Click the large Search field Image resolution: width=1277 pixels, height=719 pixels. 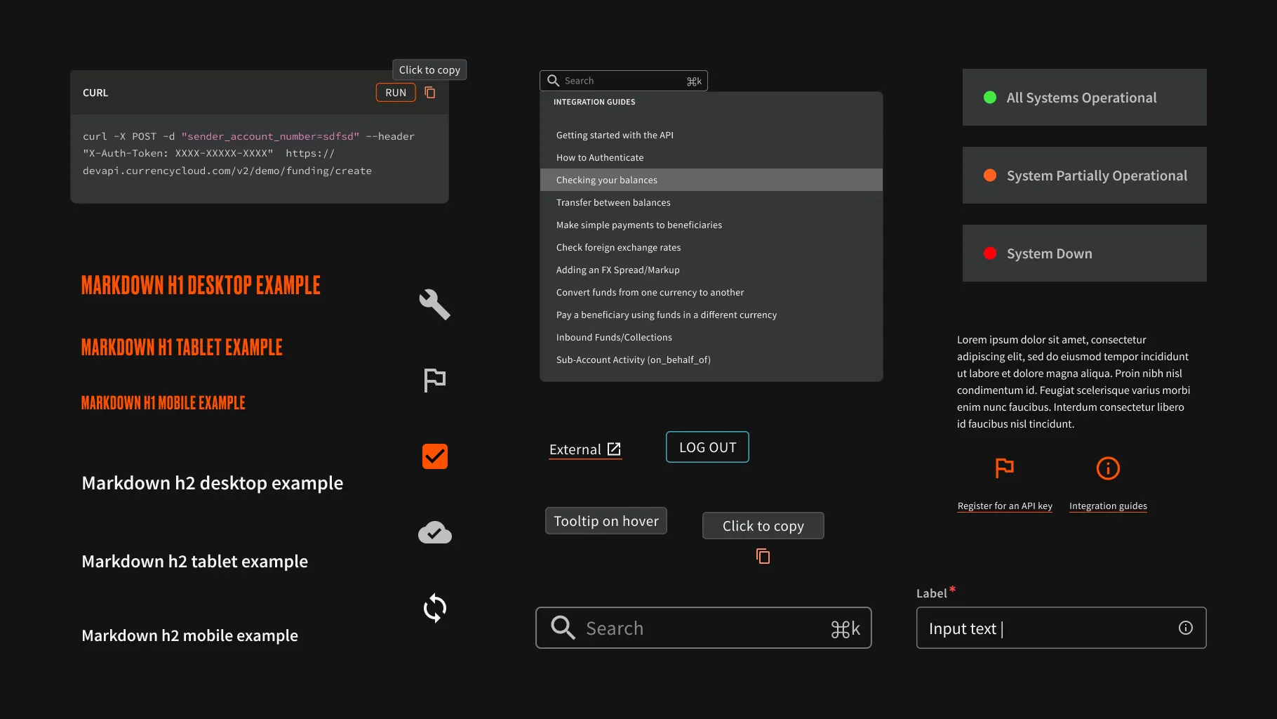pyautogui.click(x=704, y=628)
